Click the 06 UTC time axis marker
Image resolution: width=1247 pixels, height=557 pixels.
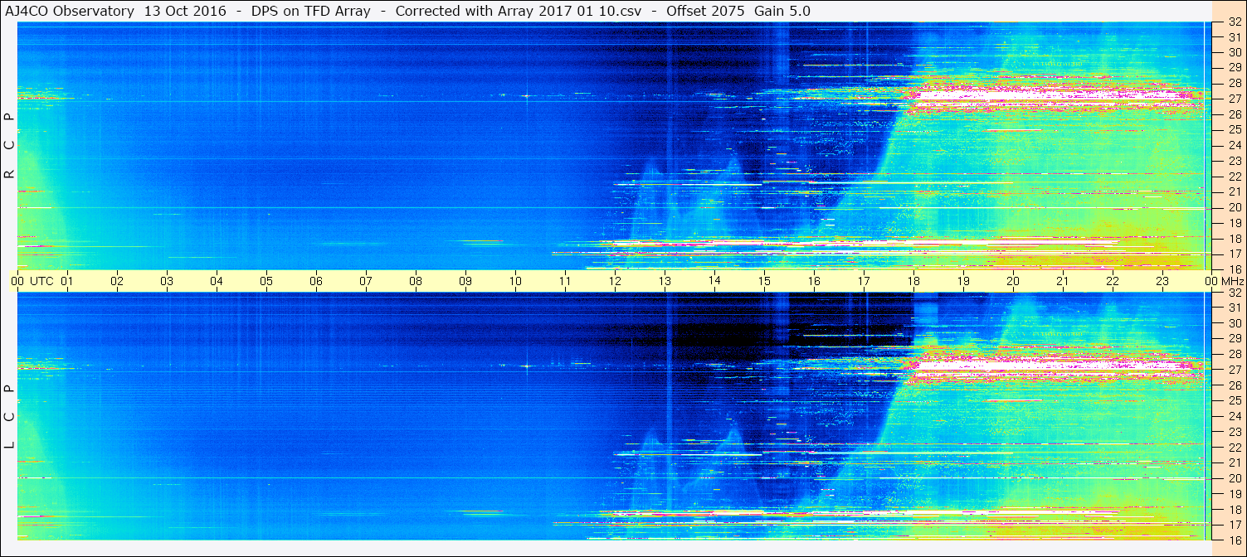click(x=316, y=281)
